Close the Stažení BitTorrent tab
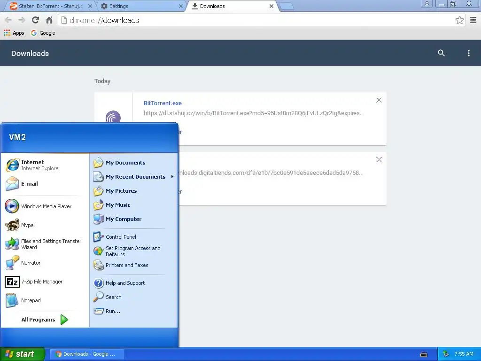The image size is (481, 361). click(x=90, y=6)
